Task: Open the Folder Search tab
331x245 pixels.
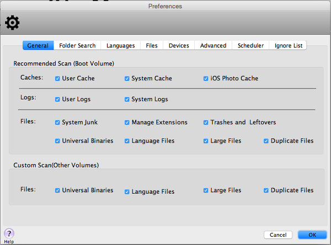Action: click(x=77, y=46)
